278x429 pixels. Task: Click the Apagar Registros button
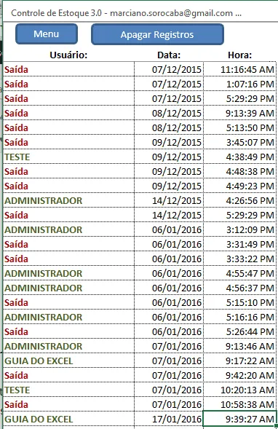[x=157, y=34]
